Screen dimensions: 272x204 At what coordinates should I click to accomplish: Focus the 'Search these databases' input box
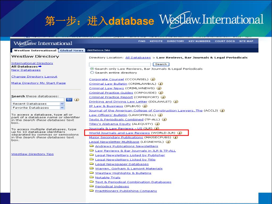(x=38, y=100)
